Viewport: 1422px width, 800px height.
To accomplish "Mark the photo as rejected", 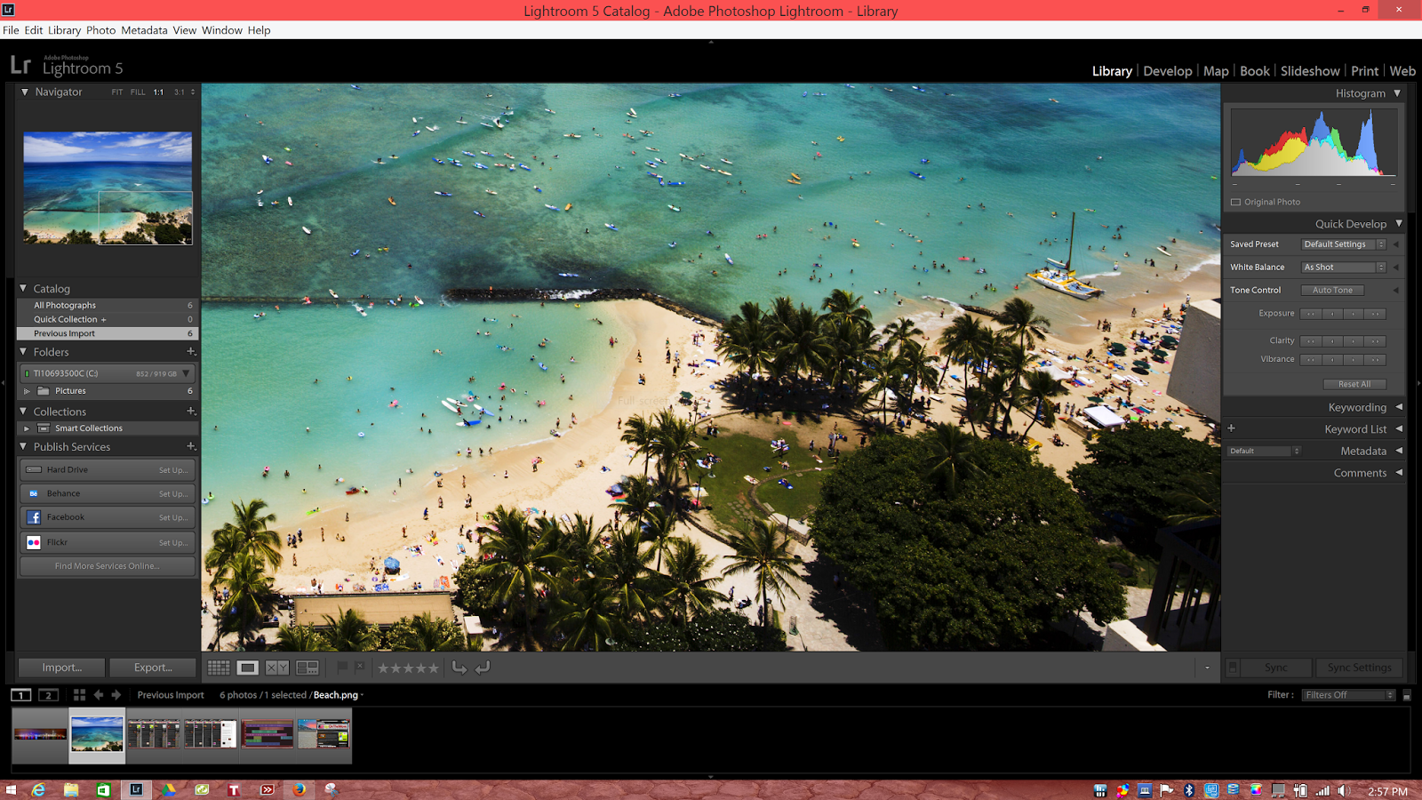I will pyautogui.click(x=359, y=667).
